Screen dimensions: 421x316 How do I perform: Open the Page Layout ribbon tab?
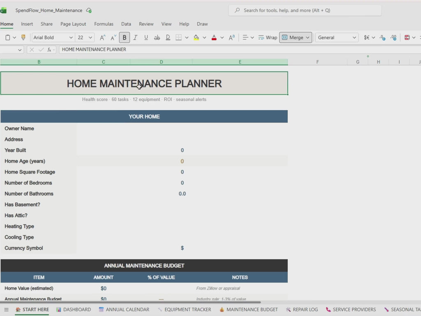pyautogui.click(x=73, y=24)
